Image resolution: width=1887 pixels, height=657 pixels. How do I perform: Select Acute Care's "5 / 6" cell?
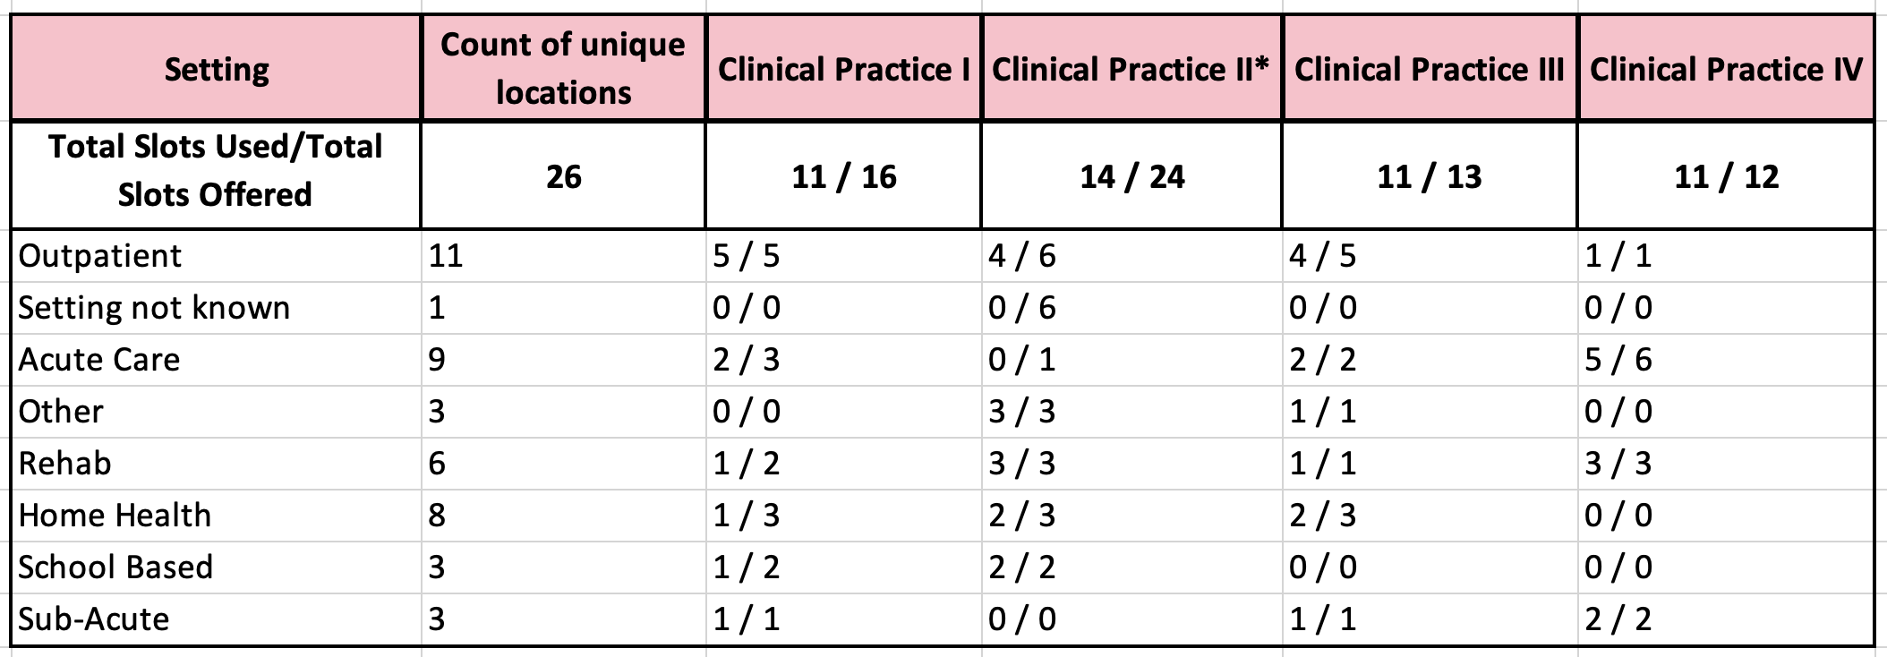1618,360
